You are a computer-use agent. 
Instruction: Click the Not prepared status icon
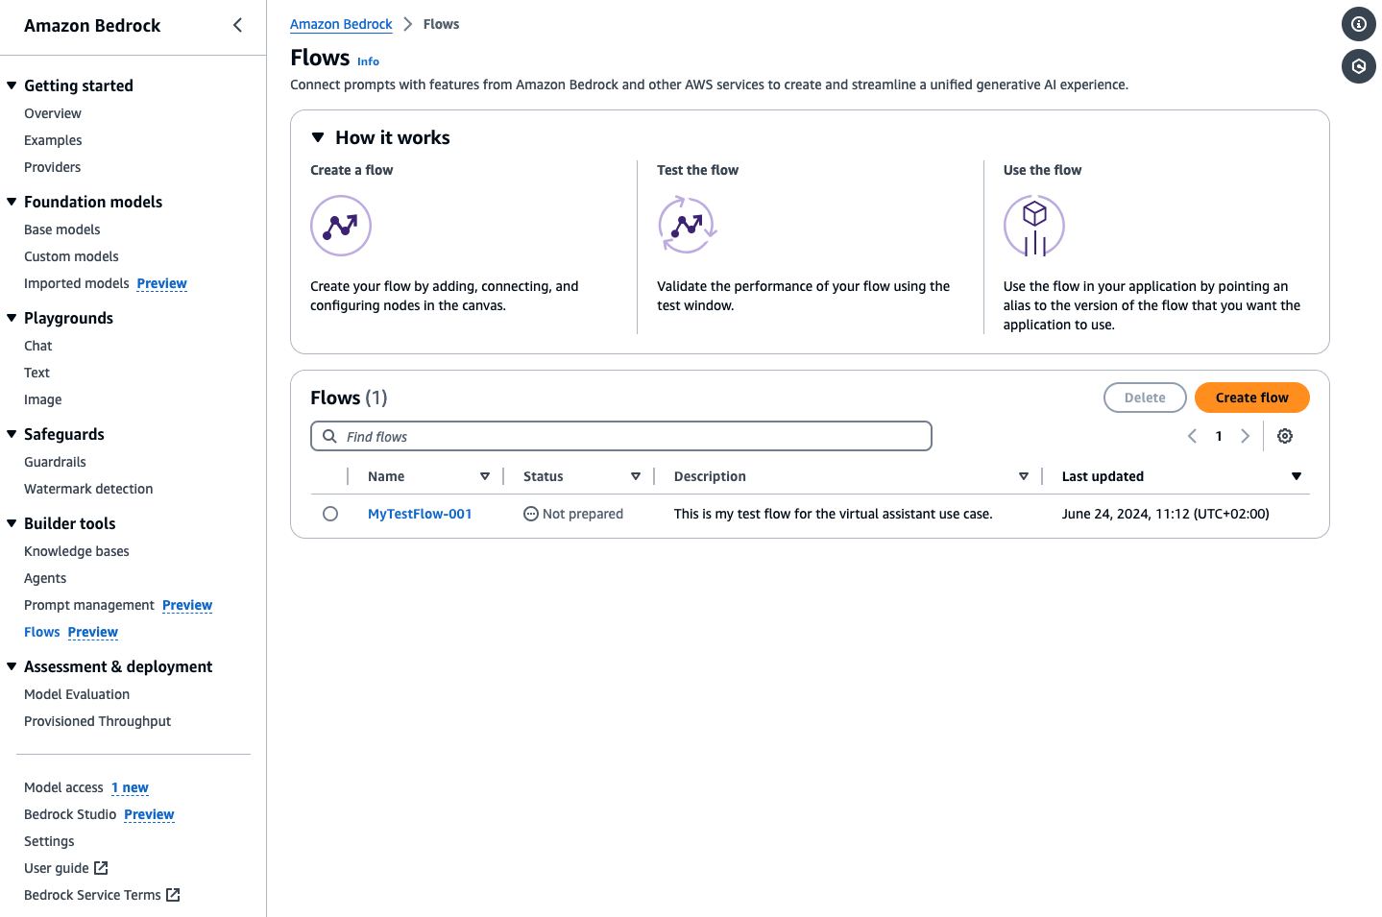(x=531, y=514)
